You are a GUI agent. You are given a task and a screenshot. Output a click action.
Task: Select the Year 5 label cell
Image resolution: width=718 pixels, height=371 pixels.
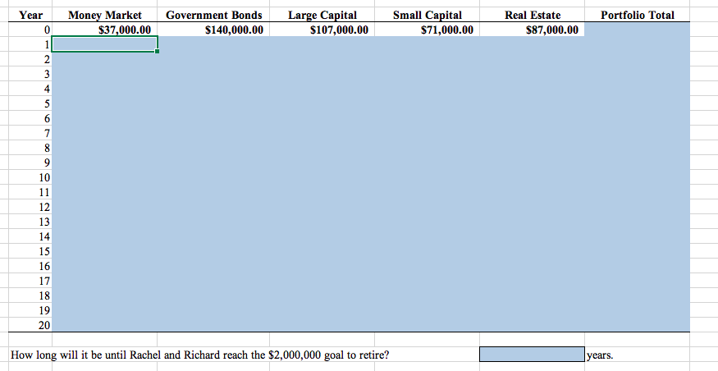point(30,103)
